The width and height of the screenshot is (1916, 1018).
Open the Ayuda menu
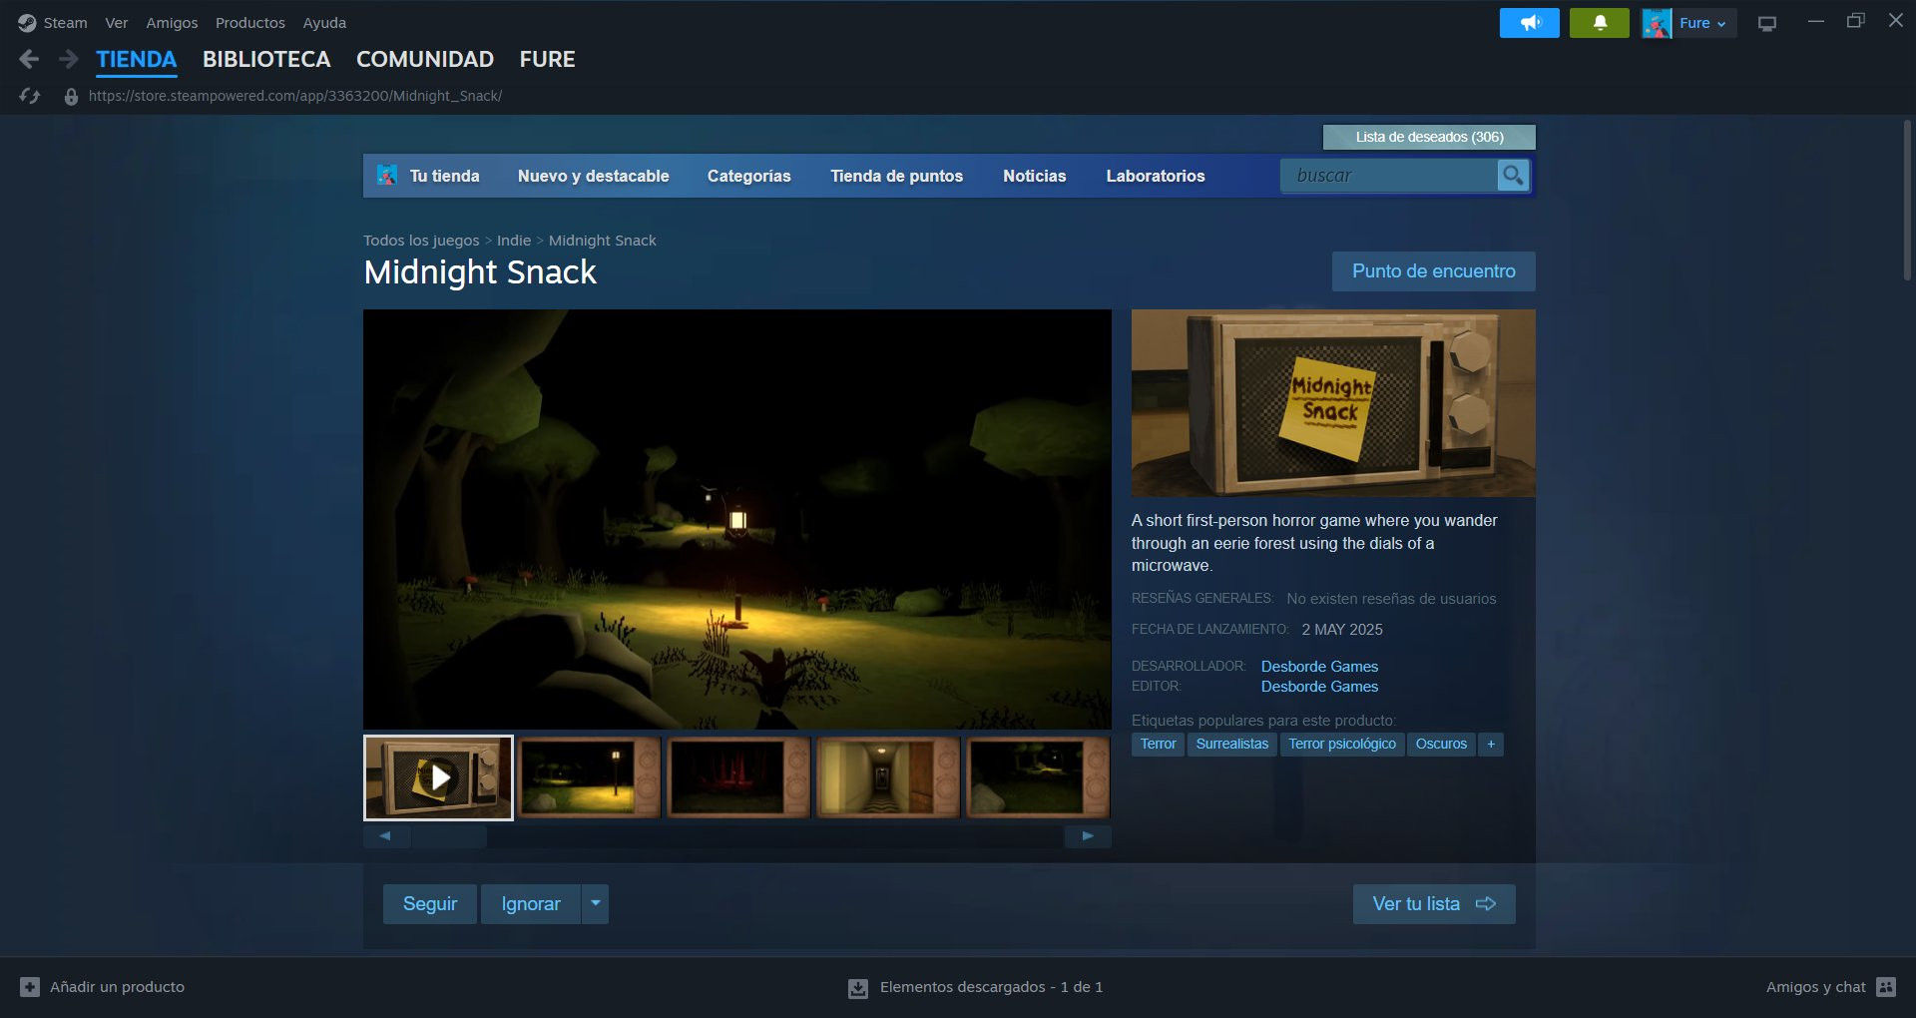(324, 23)
